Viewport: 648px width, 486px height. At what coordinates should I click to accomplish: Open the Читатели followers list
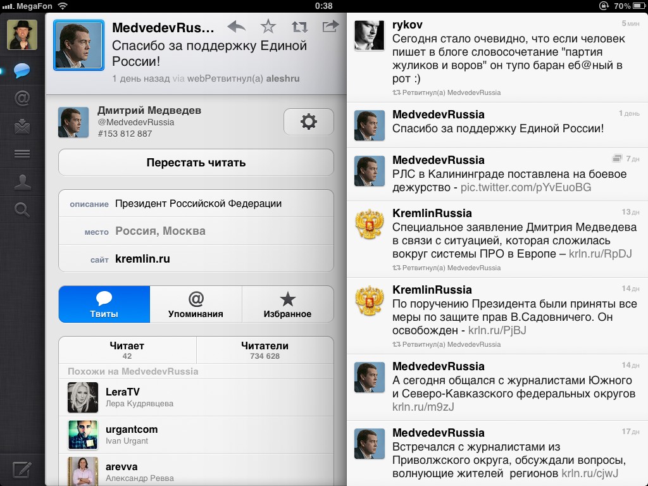(265, 350)
